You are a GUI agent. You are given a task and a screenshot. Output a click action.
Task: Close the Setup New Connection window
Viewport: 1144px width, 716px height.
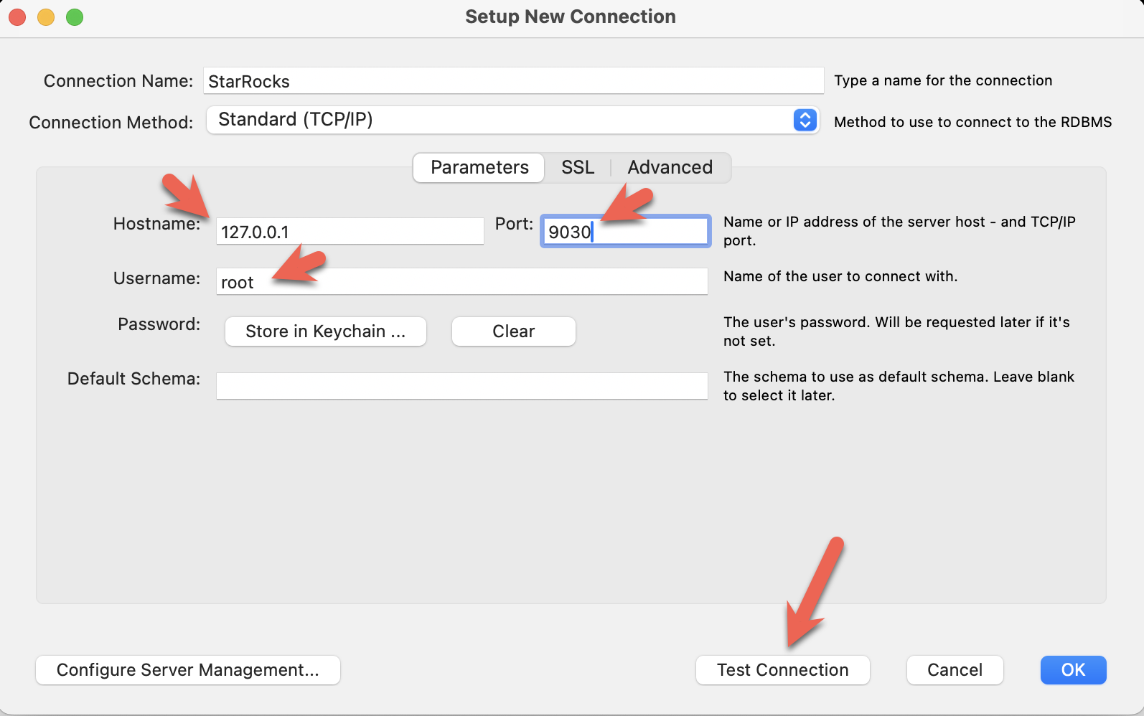17,17
